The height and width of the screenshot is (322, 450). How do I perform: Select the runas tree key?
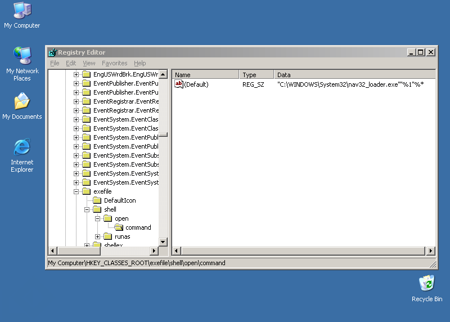click(x=122, y=236)
